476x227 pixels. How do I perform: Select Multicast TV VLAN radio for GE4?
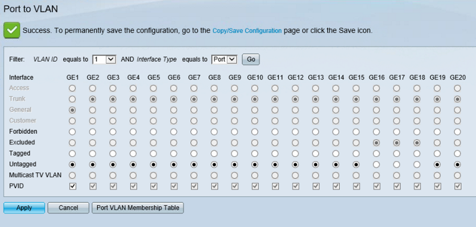[x=133, y=175]
